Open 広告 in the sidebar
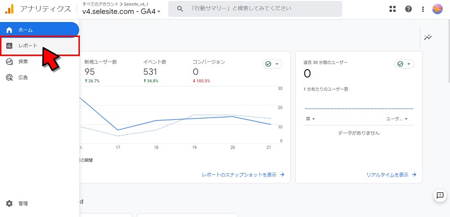Screen dimensions: 450x217 39,78
